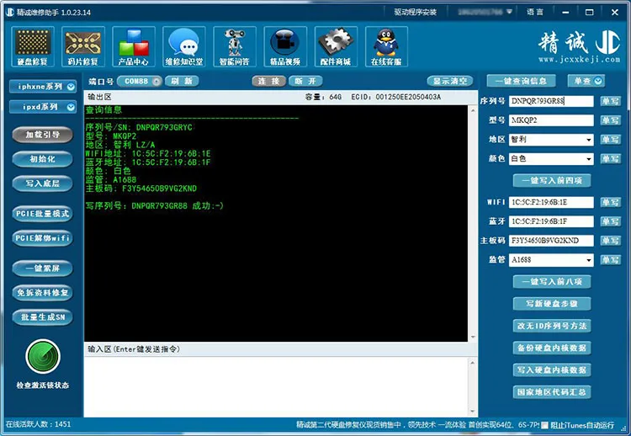Click the WIFI address input field
This screenshot has height=436, width=631.
point(551,203)
